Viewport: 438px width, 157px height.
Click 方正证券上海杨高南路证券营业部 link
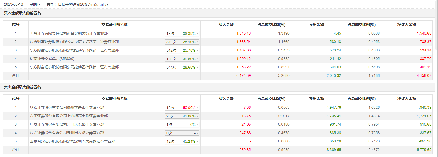[69, 116]
